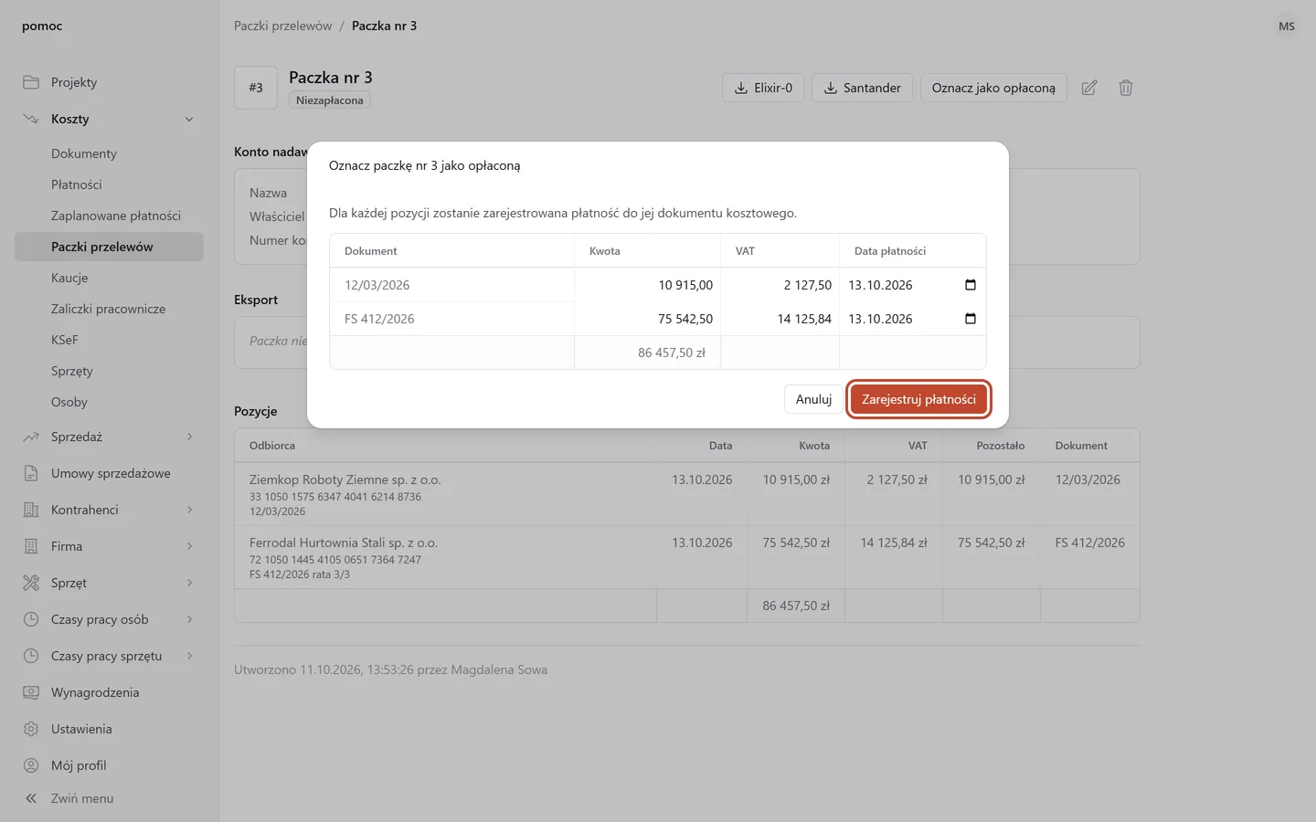Click the Projekty folder icon
Screen dimensions: 1316x822
point(31,82)
